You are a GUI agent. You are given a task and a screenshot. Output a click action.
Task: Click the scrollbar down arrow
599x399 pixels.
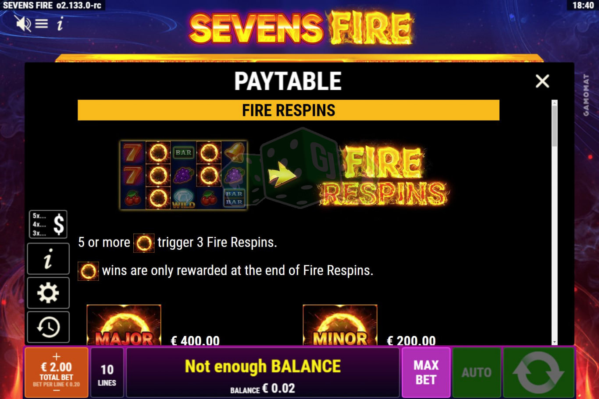pyautogui.click(x=555, y=342)
